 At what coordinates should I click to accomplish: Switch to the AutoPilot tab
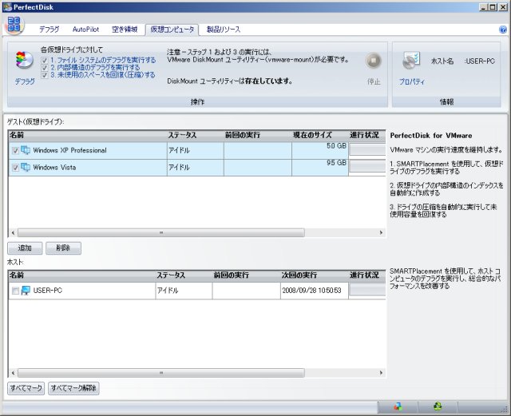(x=85, y=30)
